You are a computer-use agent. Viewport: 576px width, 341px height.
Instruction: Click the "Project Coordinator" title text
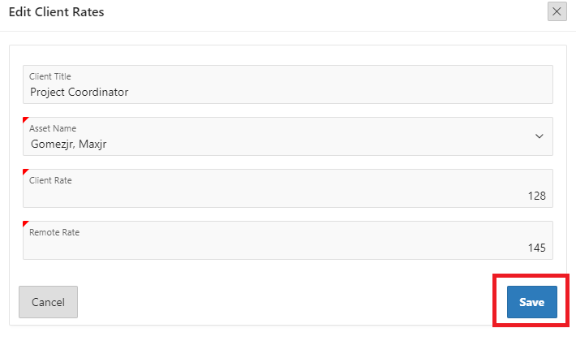(80, 92)
